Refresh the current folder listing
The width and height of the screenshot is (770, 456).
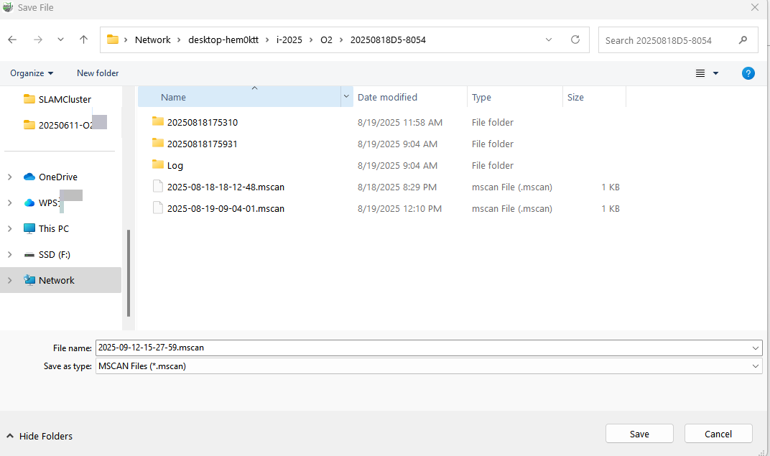pos(575,40)
